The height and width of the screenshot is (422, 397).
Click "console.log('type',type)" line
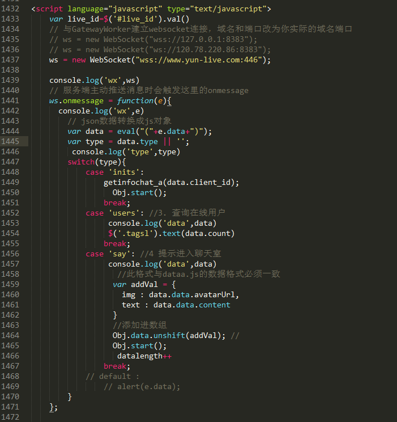(126, 152)
